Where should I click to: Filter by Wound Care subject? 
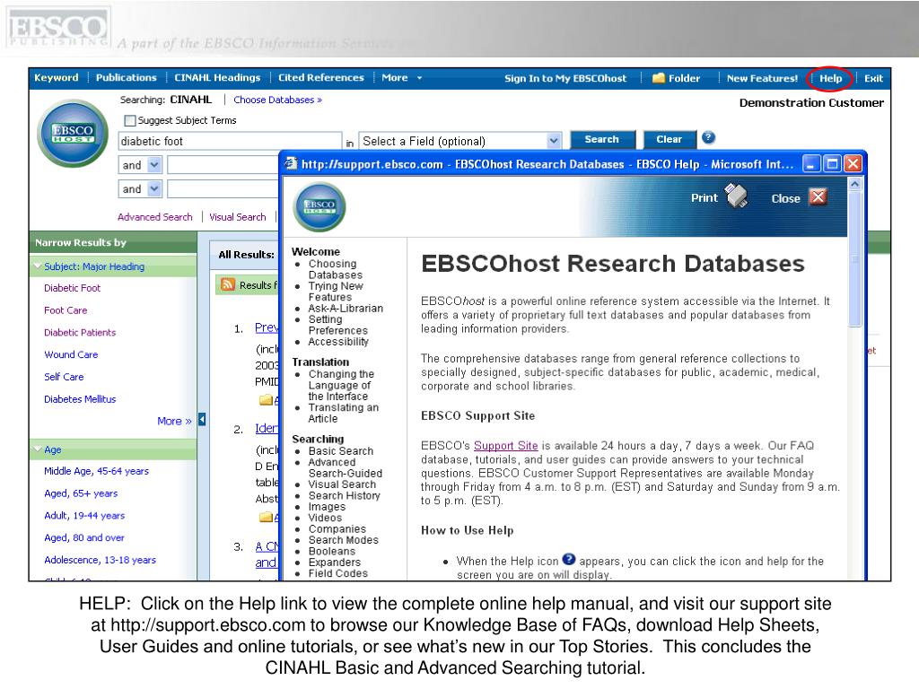click(x=71, y=354)
